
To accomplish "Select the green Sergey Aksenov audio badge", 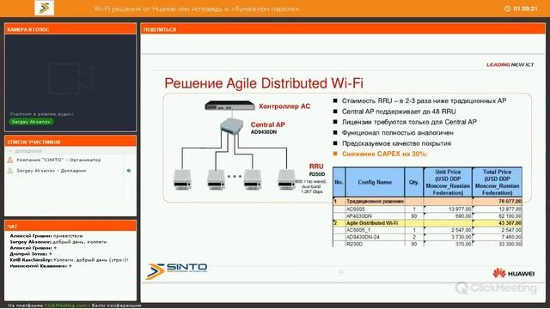I will pos(31,122).
